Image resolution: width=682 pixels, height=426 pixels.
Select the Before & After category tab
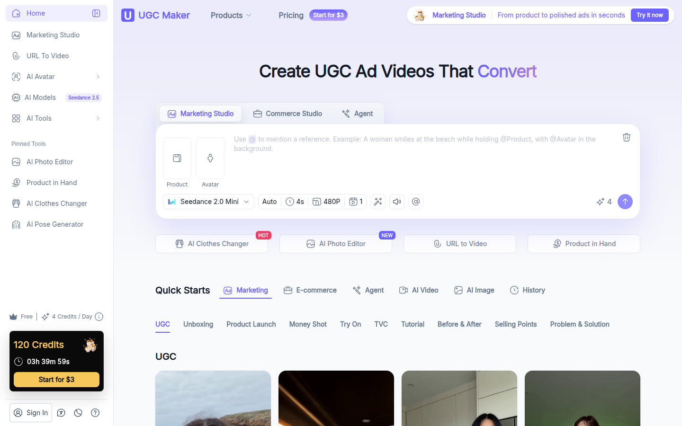[459, 324]
